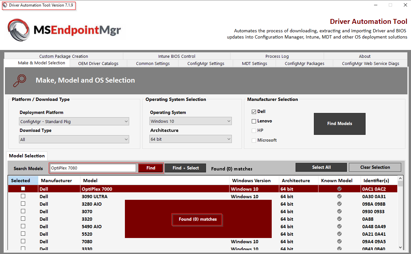Open the Download Type dropdown
Image resolution: width=411 pixels, height=254 pixels.
[x=74, y=139]
